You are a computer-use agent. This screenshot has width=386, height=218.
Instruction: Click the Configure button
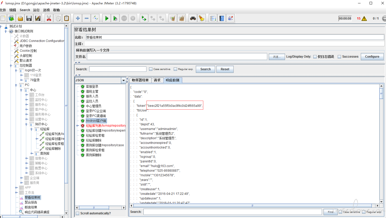tap(372, 57)
